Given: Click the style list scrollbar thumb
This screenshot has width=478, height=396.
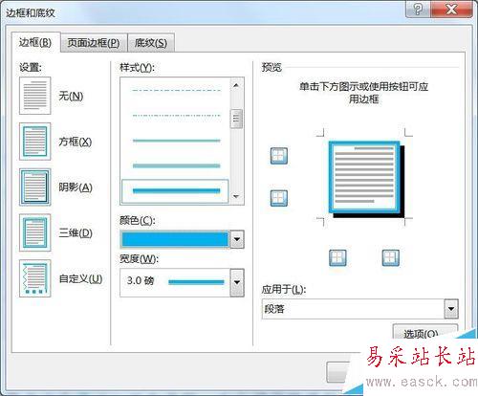Looking at the screenshot, I should coord(236,119).
